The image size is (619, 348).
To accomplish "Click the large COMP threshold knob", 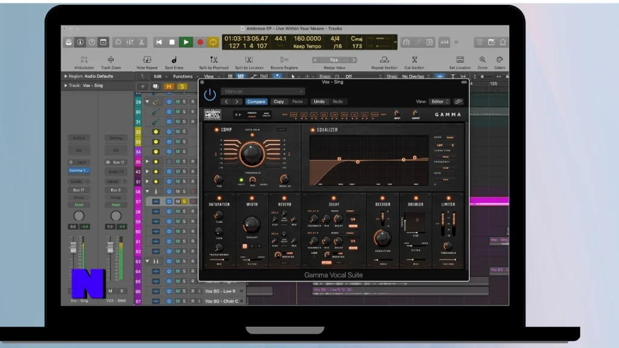I will 252,154.
